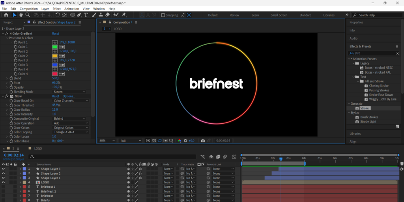Toggle the Glow effect fx switch
Image resolution: width=404 pixels, height=202 pixels.
point(7,96)
